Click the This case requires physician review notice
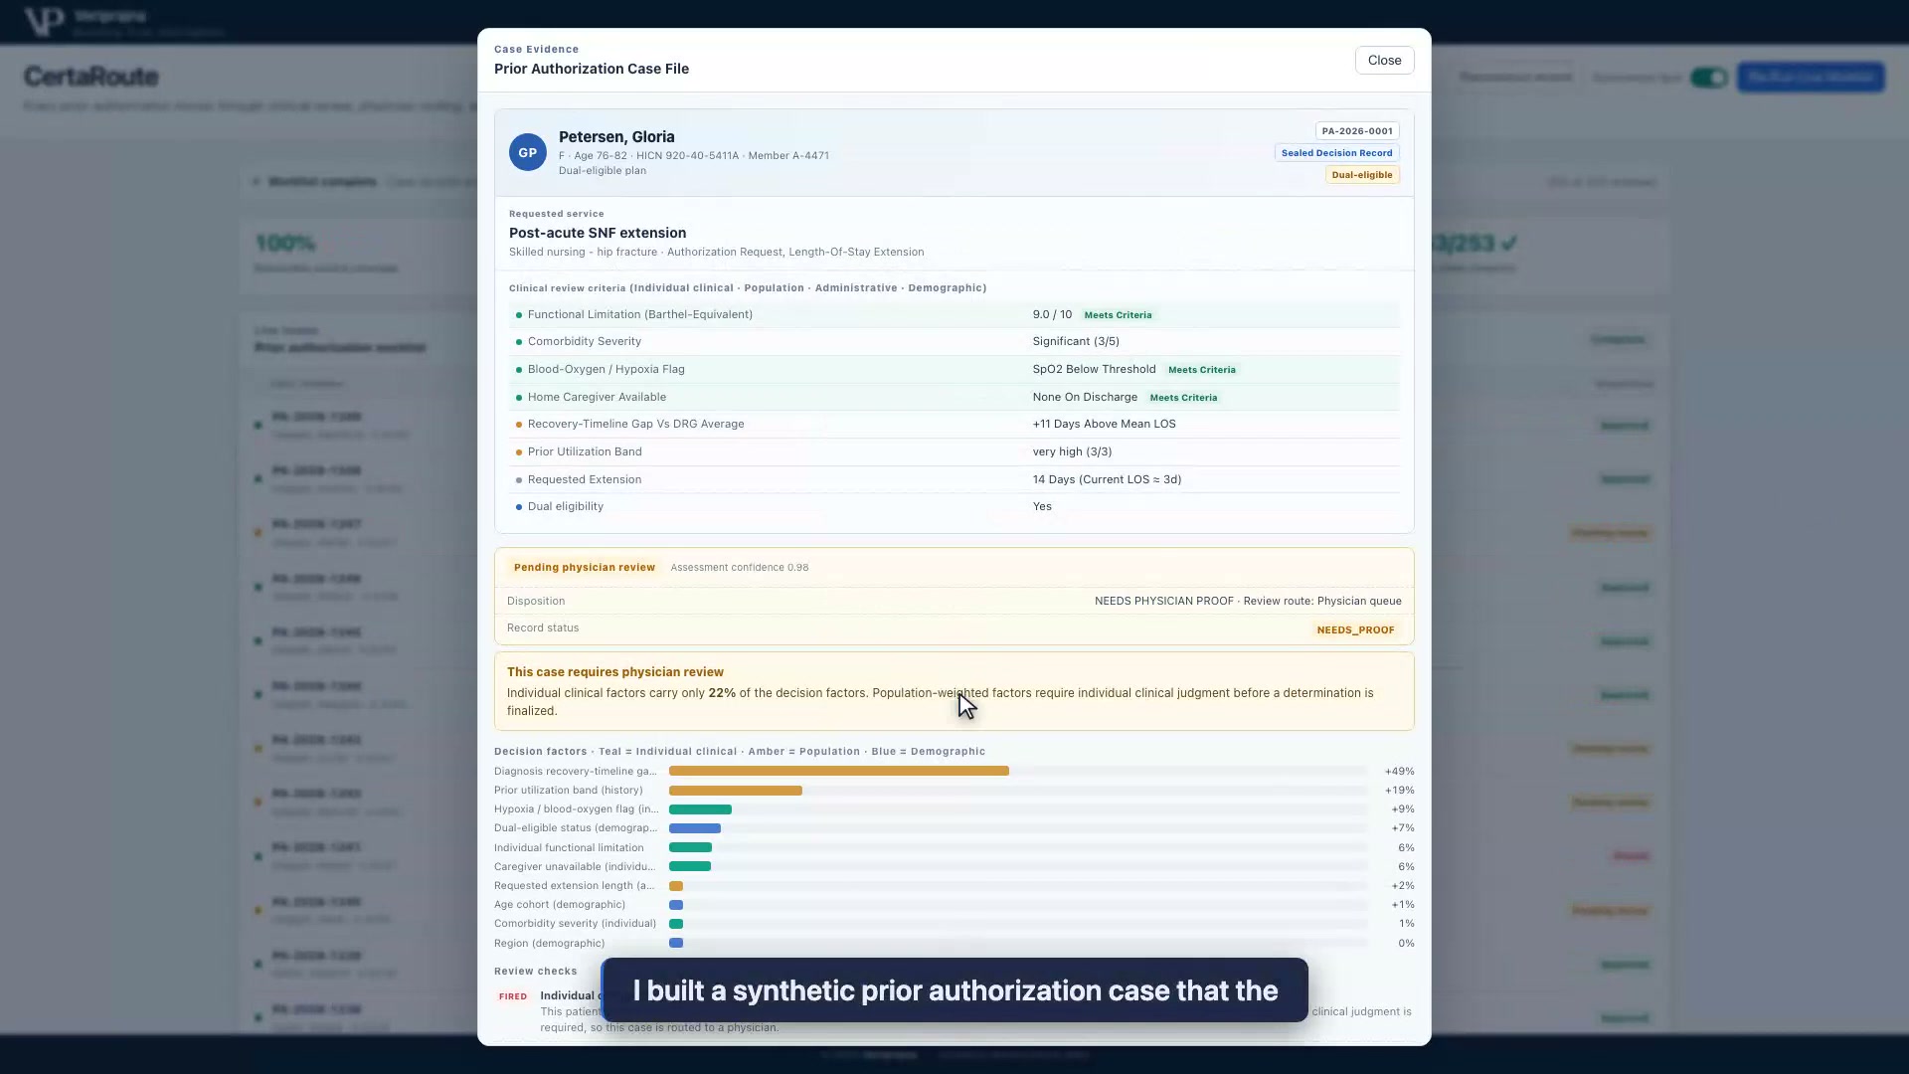Viewport: 1909px width, 1074px height. [x=954, y=691]
